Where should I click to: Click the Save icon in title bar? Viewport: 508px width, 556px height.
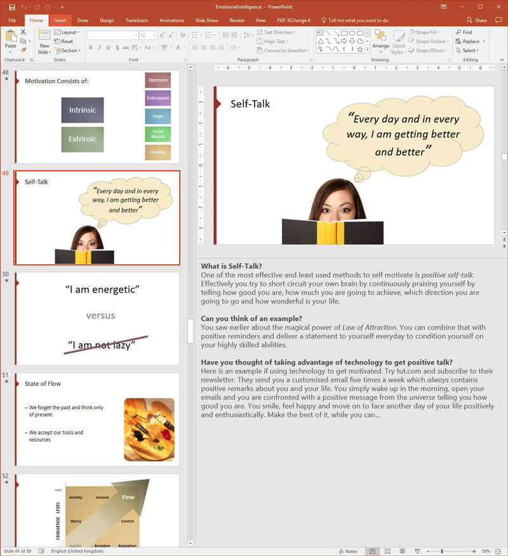click(13, 7)
